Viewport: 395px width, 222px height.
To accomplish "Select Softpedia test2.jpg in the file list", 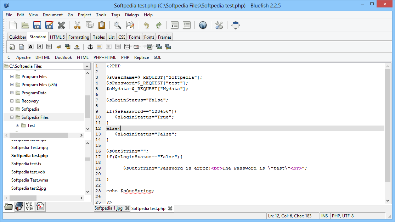I will (x=29, y=188).
